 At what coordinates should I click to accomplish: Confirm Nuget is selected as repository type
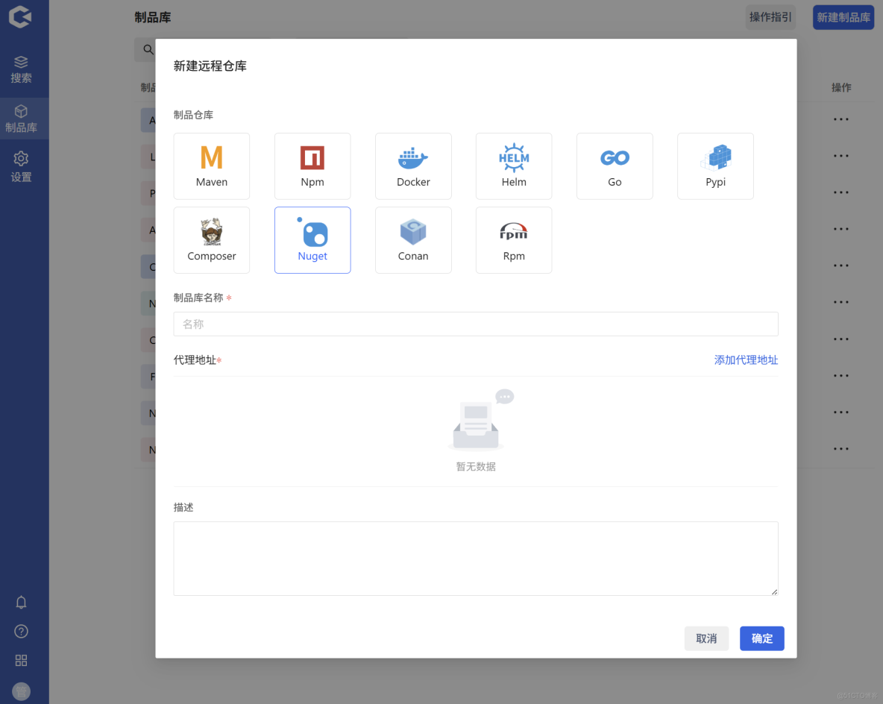(x=312, y=239)
